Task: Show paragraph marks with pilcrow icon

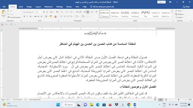Action: point(96,12)
